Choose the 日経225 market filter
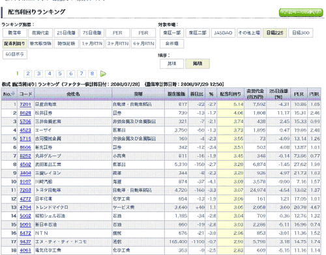 point(274,33)
